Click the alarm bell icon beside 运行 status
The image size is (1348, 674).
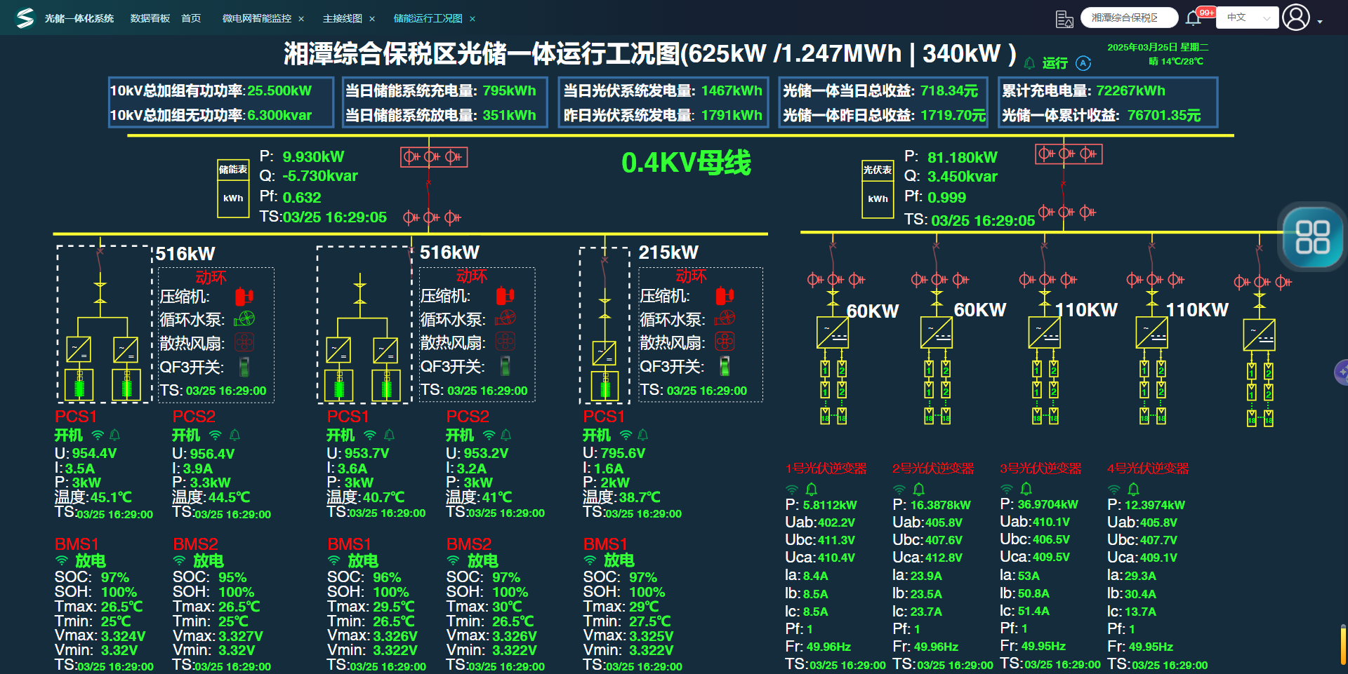click(1029, 63)
